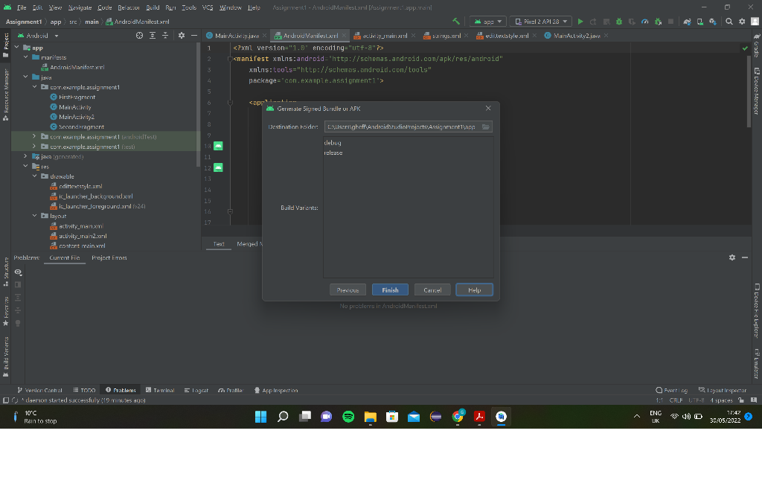This screenshot has width=762, height=480.
Task: Start debugging with the Debug bug icon
Action: [x=619, y=22]
